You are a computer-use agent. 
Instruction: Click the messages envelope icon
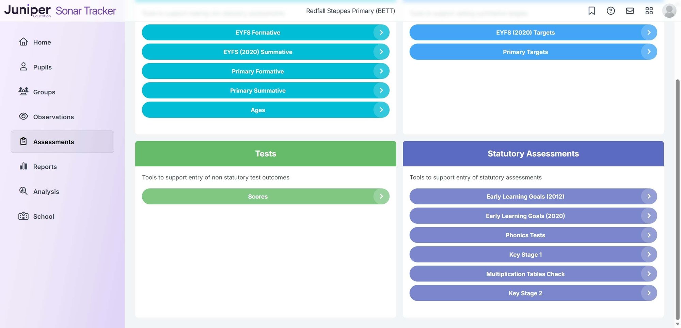pyautogui.click(x=630, y=11)
